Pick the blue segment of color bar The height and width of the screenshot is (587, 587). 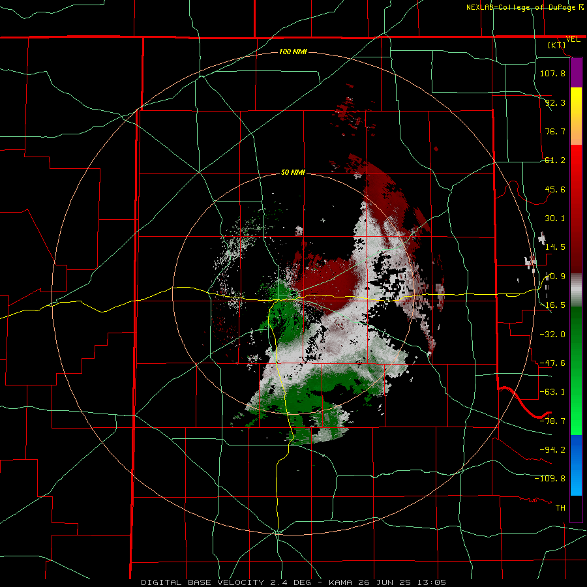576,465
